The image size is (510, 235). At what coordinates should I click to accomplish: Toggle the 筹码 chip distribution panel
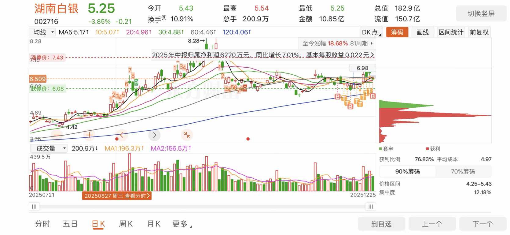[x=397, y=32]
